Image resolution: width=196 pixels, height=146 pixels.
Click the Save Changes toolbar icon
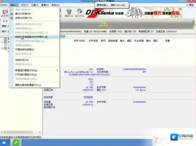coord(4,12)
